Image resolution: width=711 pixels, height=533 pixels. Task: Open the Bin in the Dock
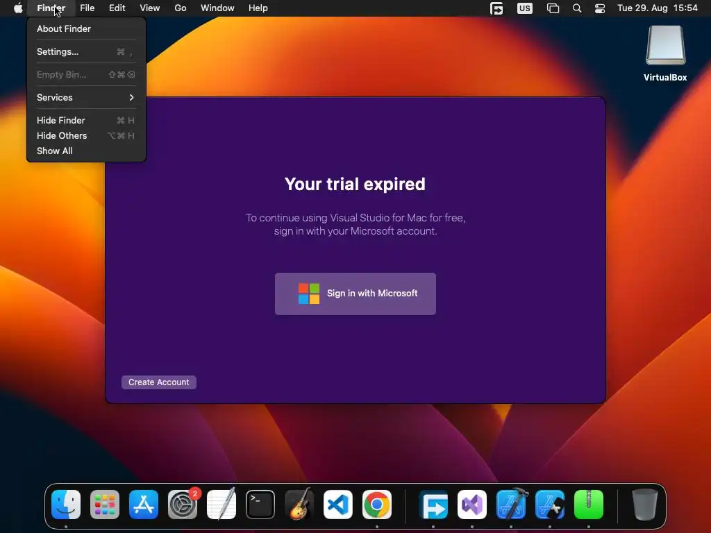point(645,505)
